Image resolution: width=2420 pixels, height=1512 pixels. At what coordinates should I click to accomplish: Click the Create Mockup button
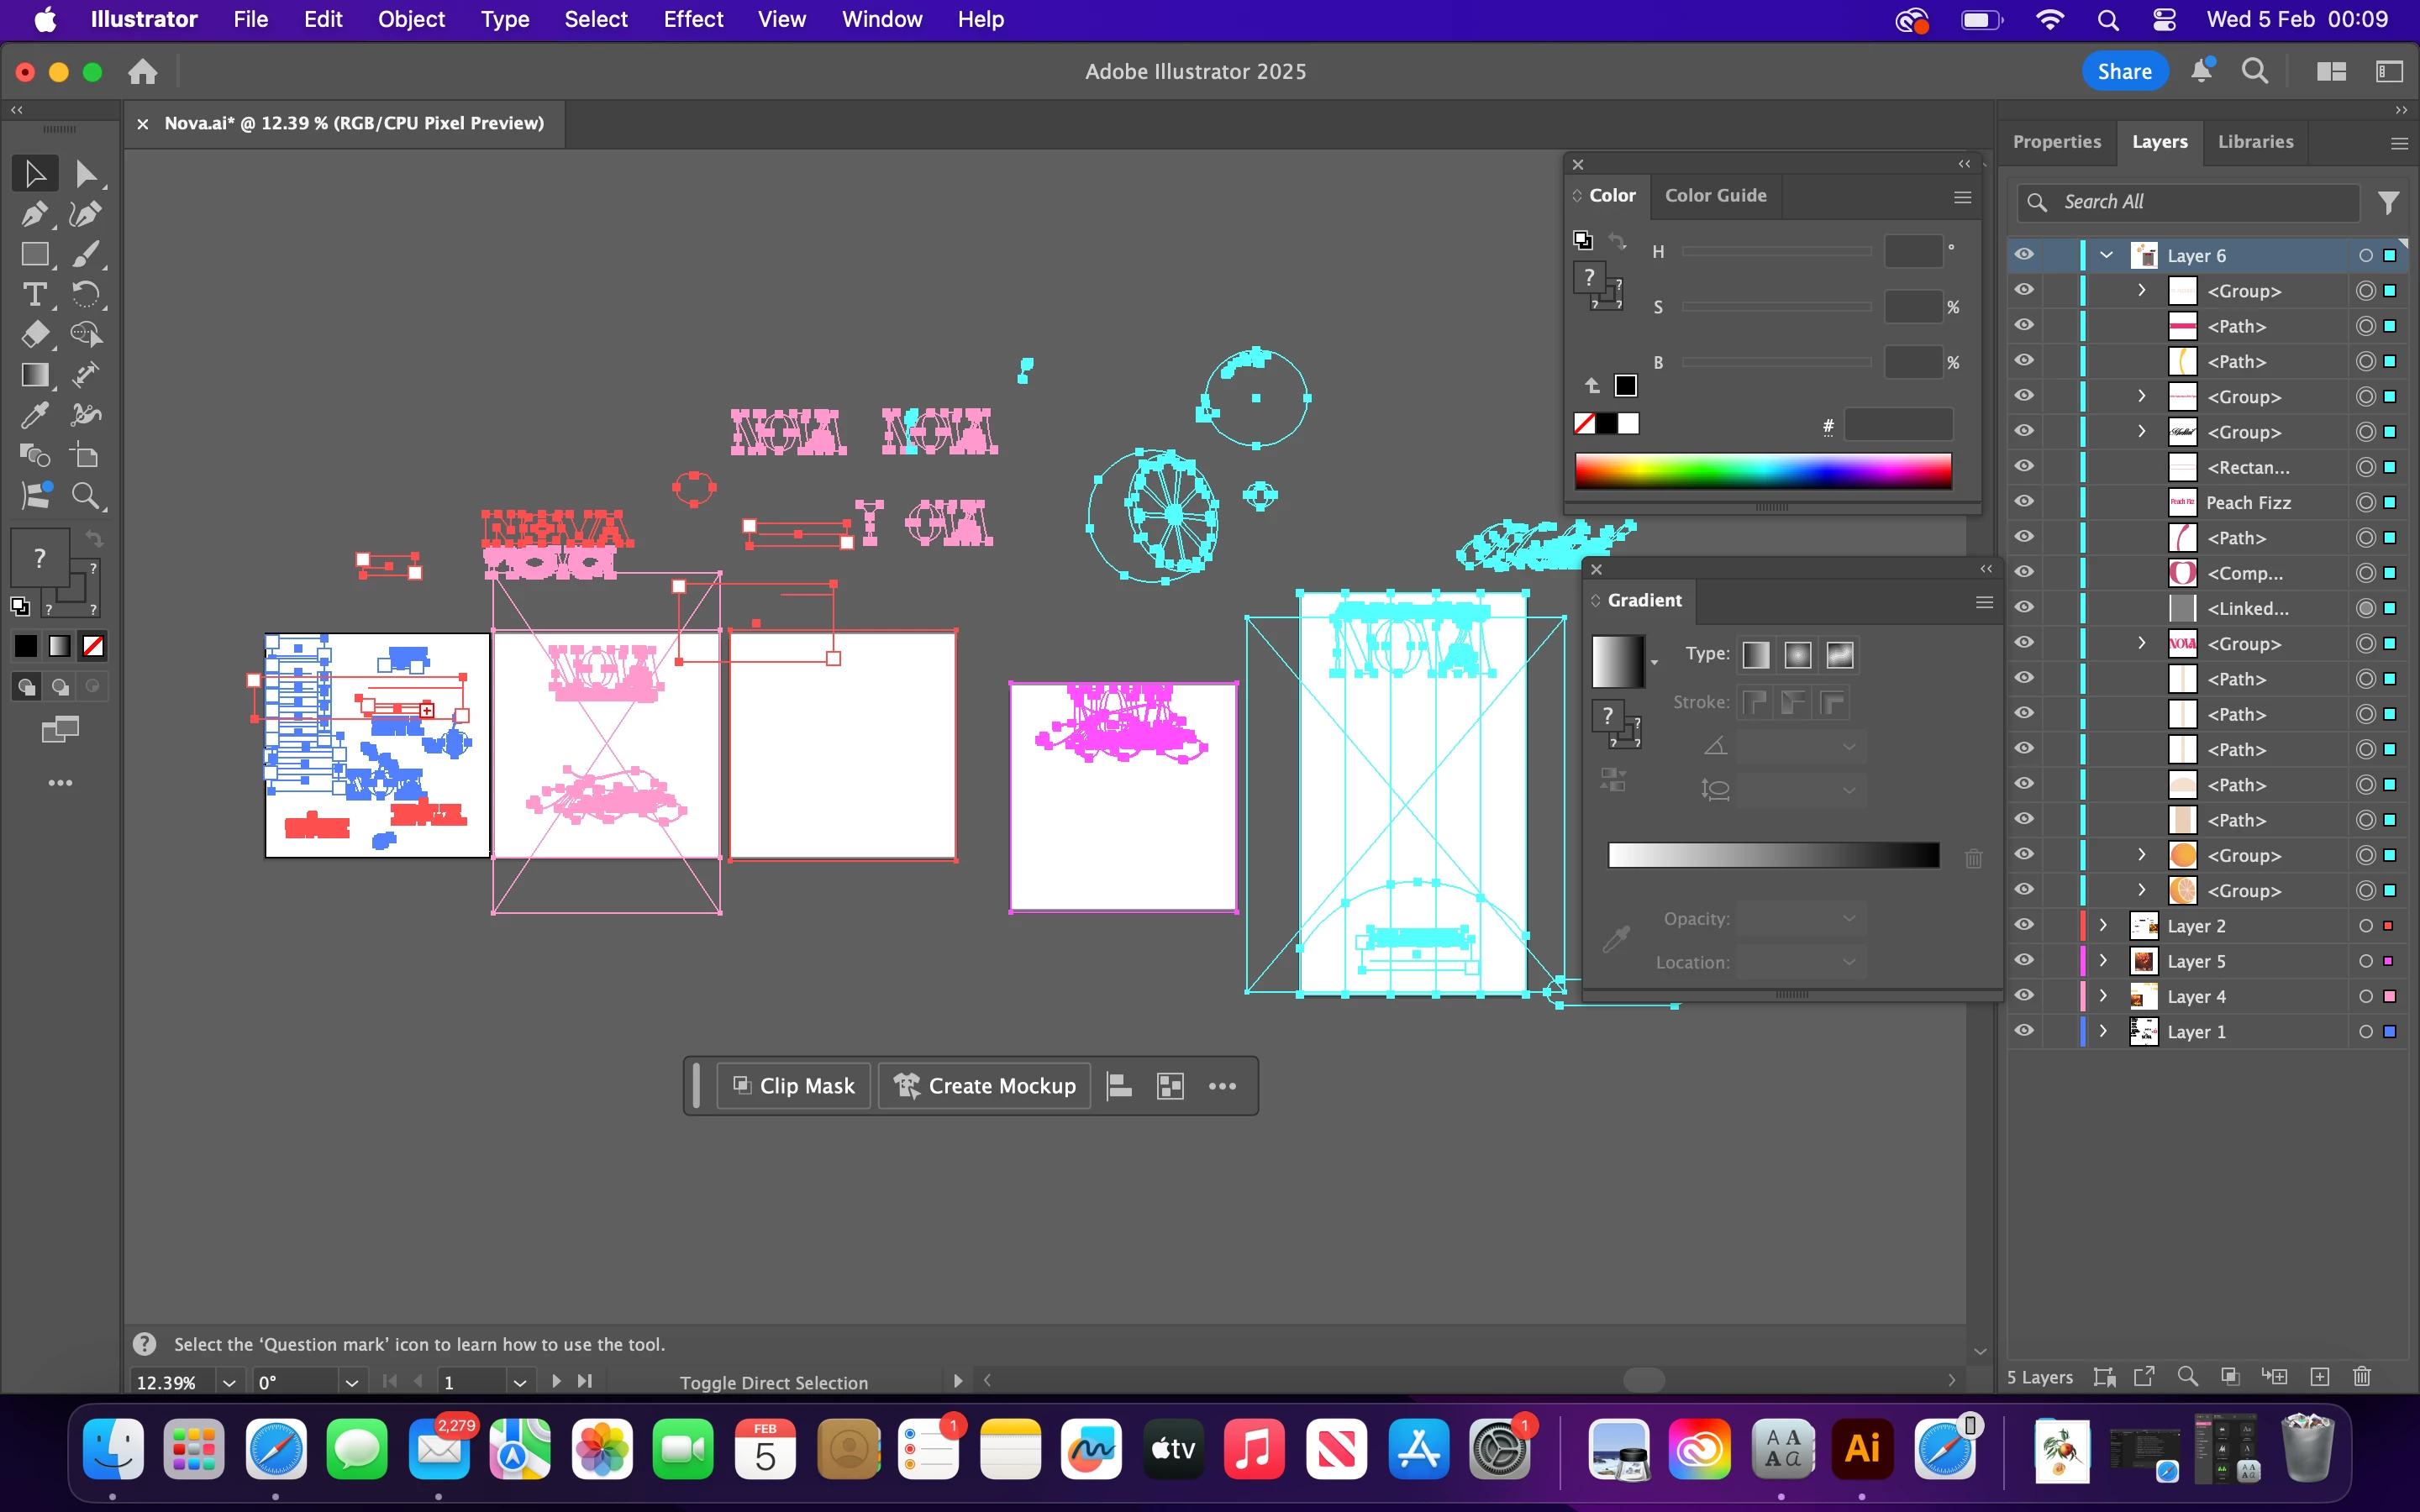tap(984, 1086)
